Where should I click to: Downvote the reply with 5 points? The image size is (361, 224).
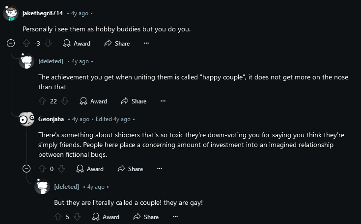[77, 217]
